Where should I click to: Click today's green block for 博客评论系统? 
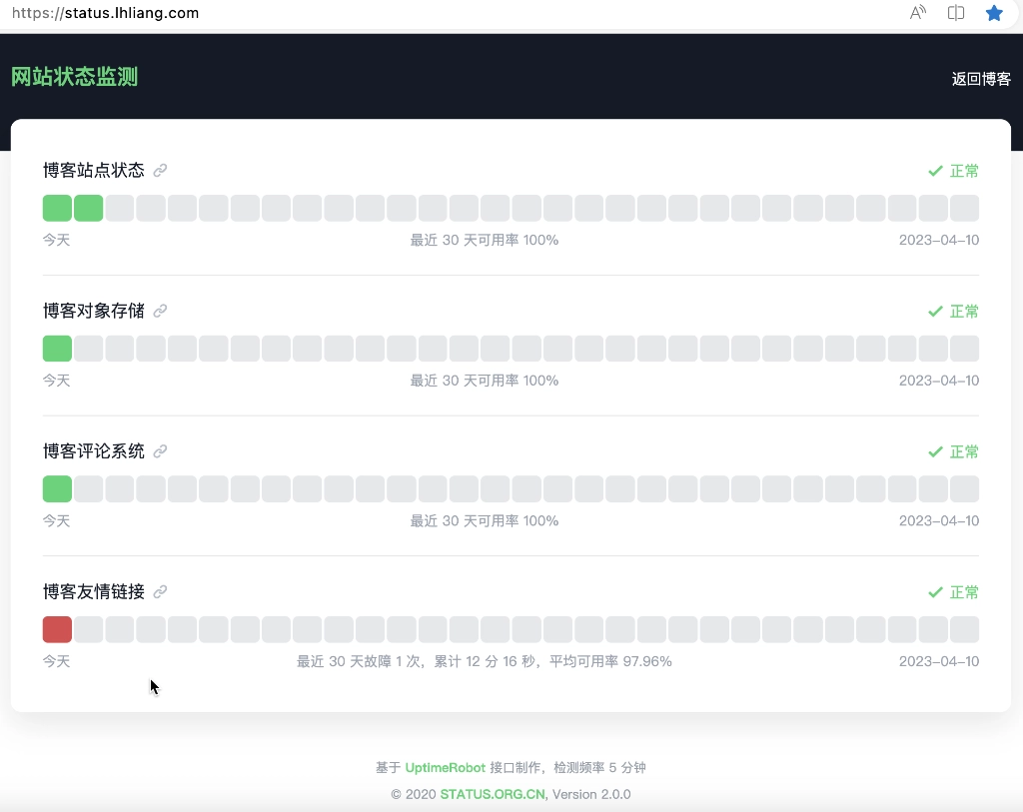point(57,489)
